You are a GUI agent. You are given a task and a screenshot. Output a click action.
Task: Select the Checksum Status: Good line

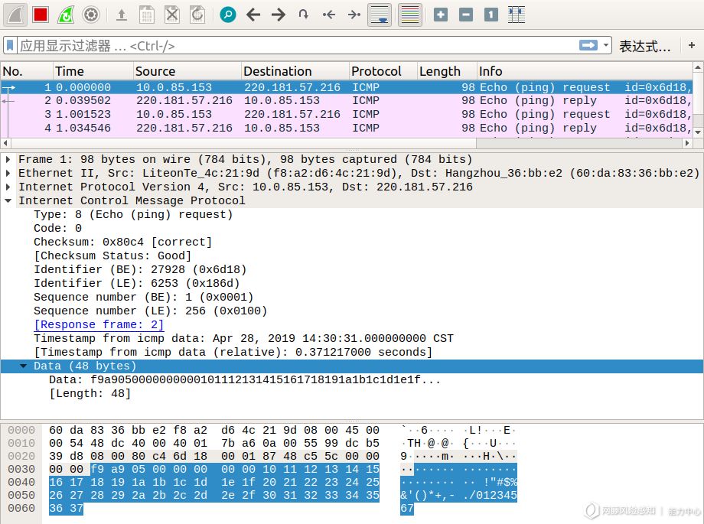112,256
